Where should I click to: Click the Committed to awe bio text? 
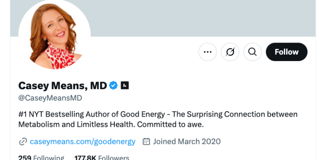point(171,125)
